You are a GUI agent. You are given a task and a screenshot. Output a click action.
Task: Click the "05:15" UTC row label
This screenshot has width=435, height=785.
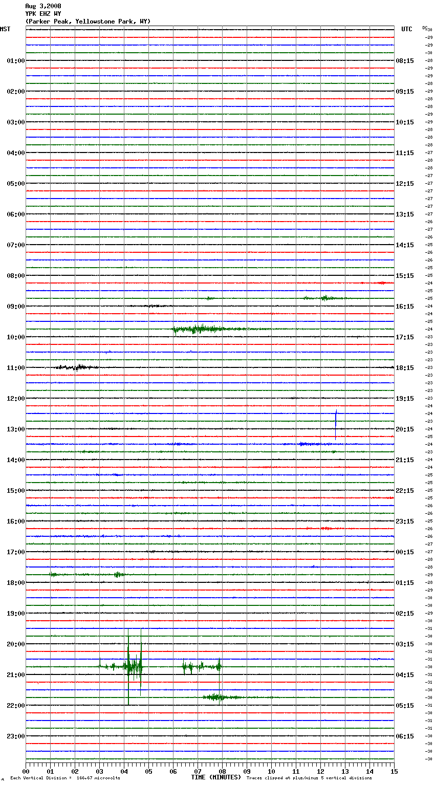click(x=405, y=706)
